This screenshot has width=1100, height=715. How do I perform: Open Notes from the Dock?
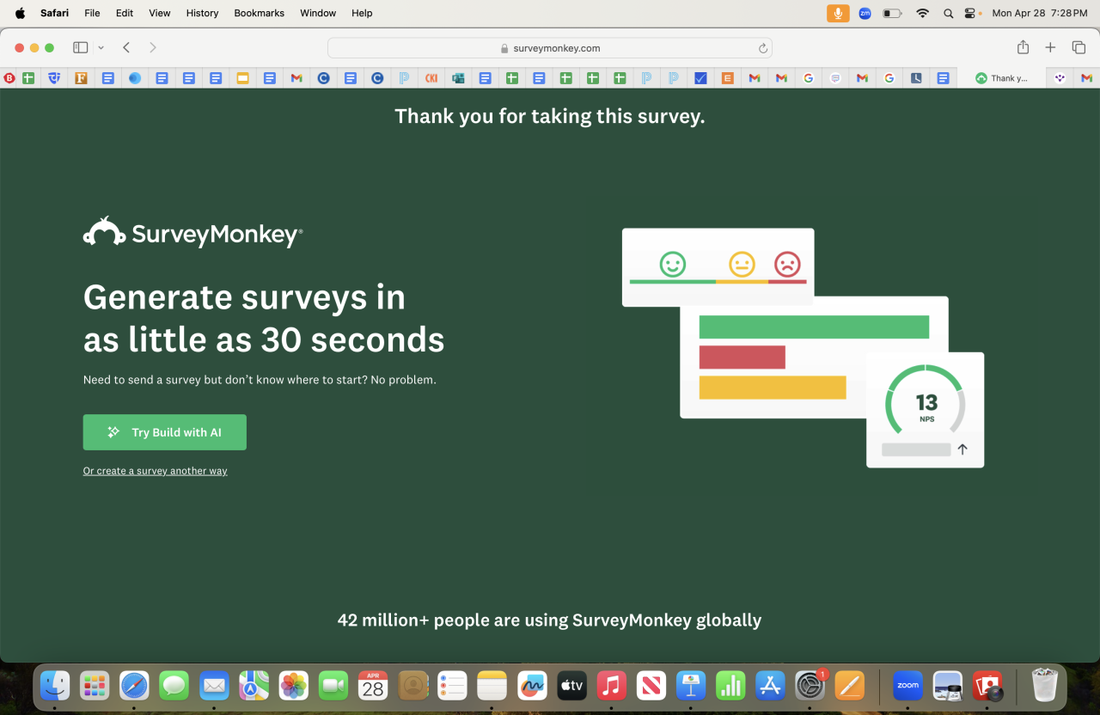492,686
